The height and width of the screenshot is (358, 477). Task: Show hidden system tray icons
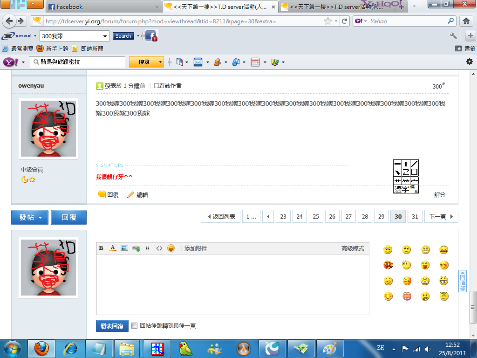coord(394,349)
